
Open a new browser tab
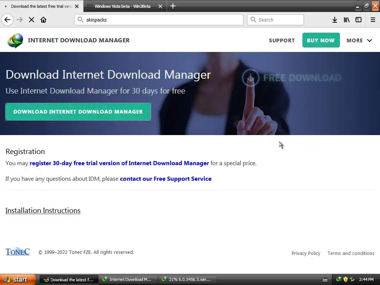(173, 6)
